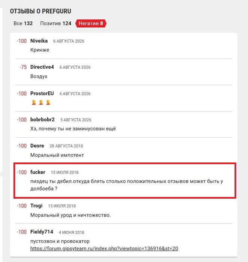Open Fieldy714 profile

[42, 232]
